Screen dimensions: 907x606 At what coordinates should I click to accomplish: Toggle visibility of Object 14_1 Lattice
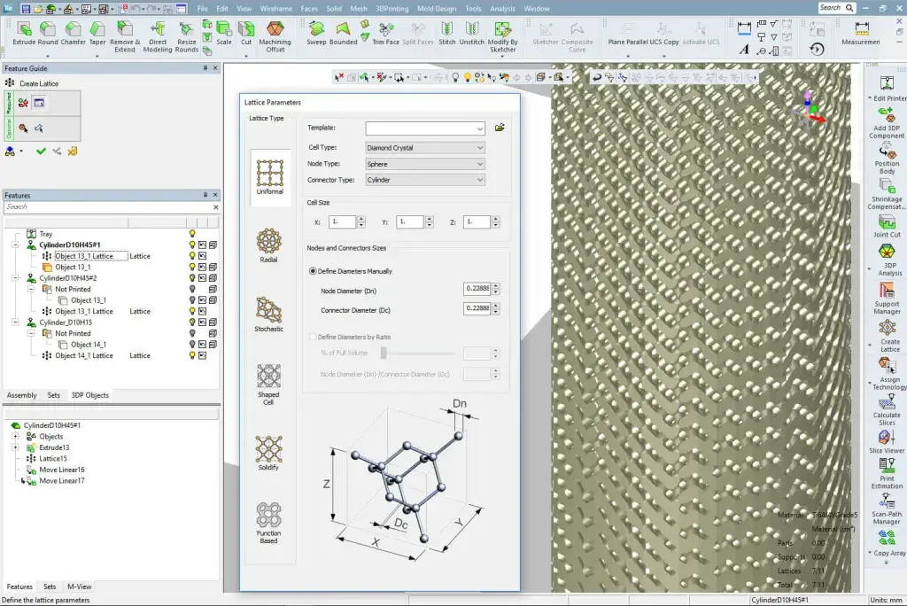[x=192, y=355]
